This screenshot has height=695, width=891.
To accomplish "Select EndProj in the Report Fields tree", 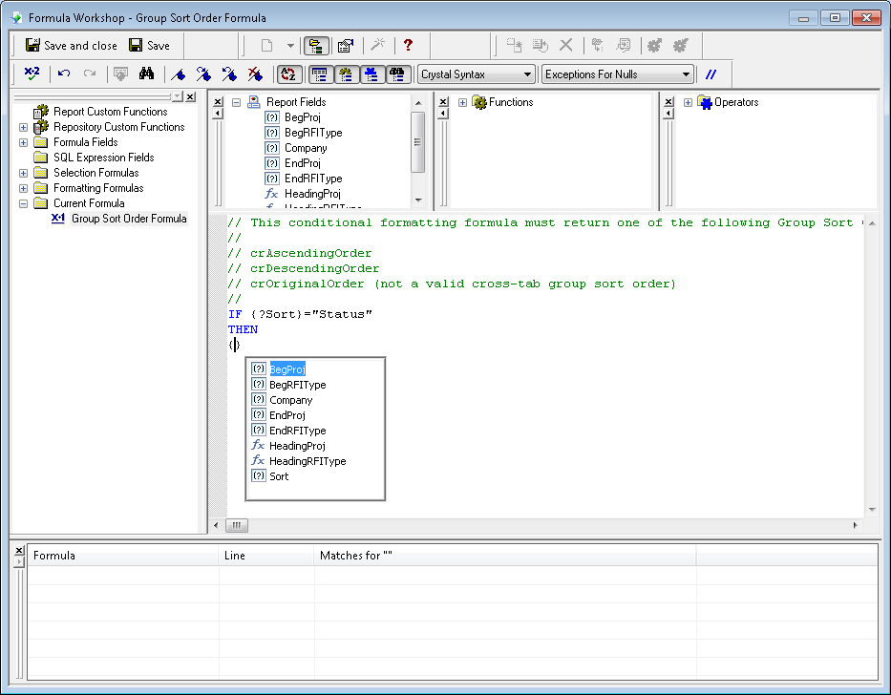I will (303, 163).
